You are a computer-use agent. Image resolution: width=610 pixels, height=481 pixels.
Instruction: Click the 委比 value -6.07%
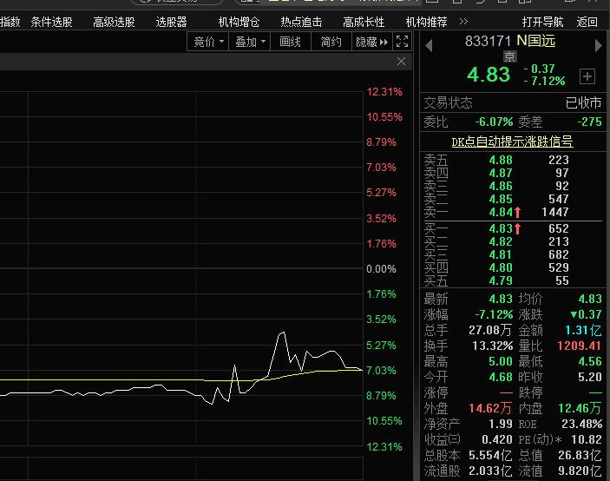494,122
